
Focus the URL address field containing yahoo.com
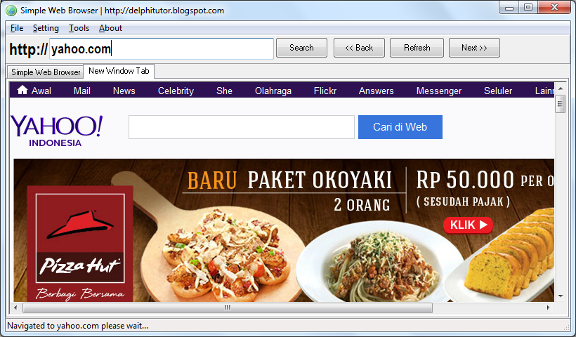click(162, 48)
